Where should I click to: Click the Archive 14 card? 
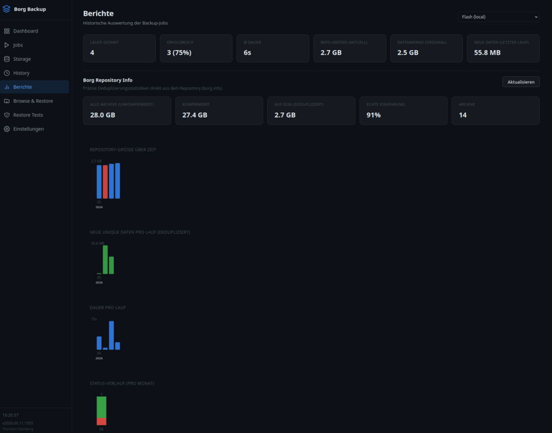pyautogui.click(x=495, y=111)
